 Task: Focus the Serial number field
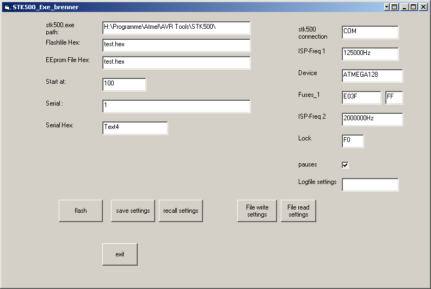pos(176,106)
